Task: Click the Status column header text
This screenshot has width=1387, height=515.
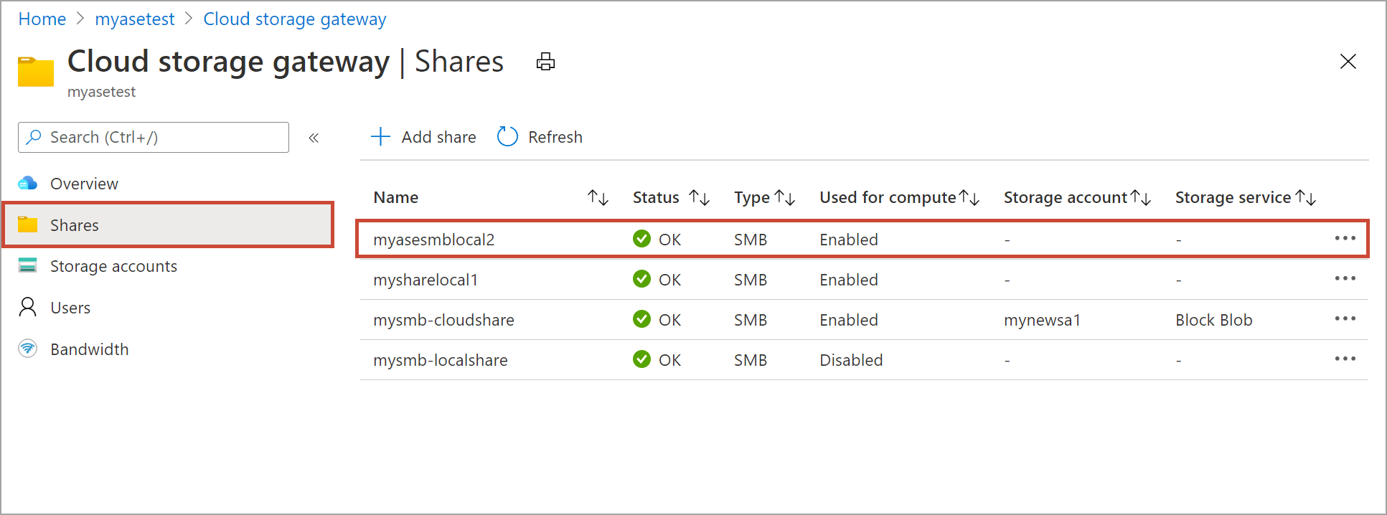Action: click(x=656, y=197)
